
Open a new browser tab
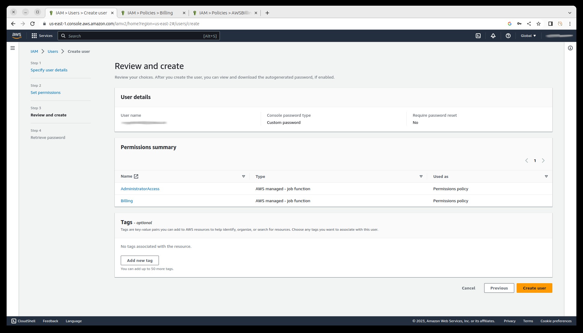(267, 13)
